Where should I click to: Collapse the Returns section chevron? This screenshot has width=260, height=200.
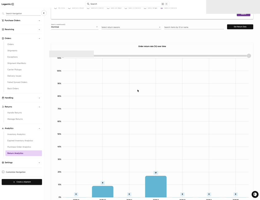coord(39,107)
